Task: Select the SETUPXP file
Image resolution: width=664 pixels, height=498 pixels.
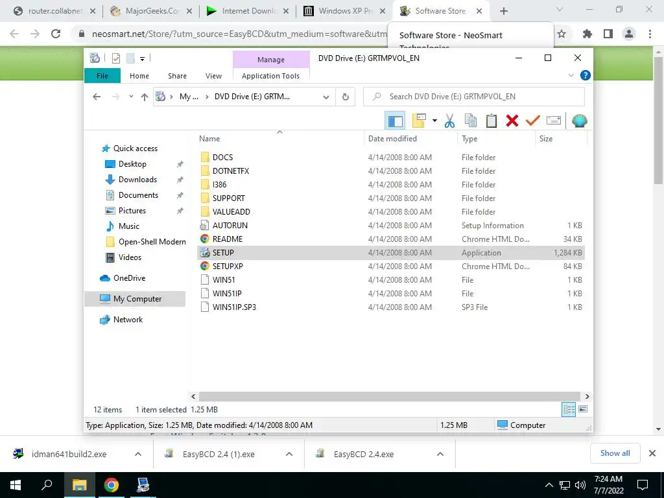Action: click(228, 266)
